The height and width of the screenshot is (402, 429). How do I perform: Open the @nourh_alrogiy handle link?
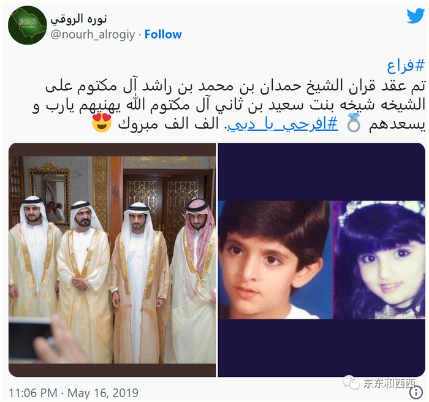93,34
